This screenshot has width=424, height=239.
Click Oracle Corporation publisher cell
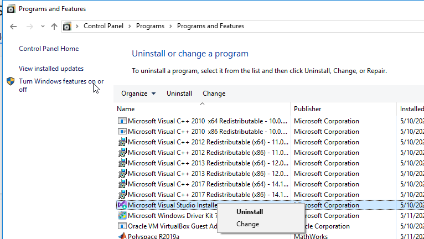[x=326, y=226]
